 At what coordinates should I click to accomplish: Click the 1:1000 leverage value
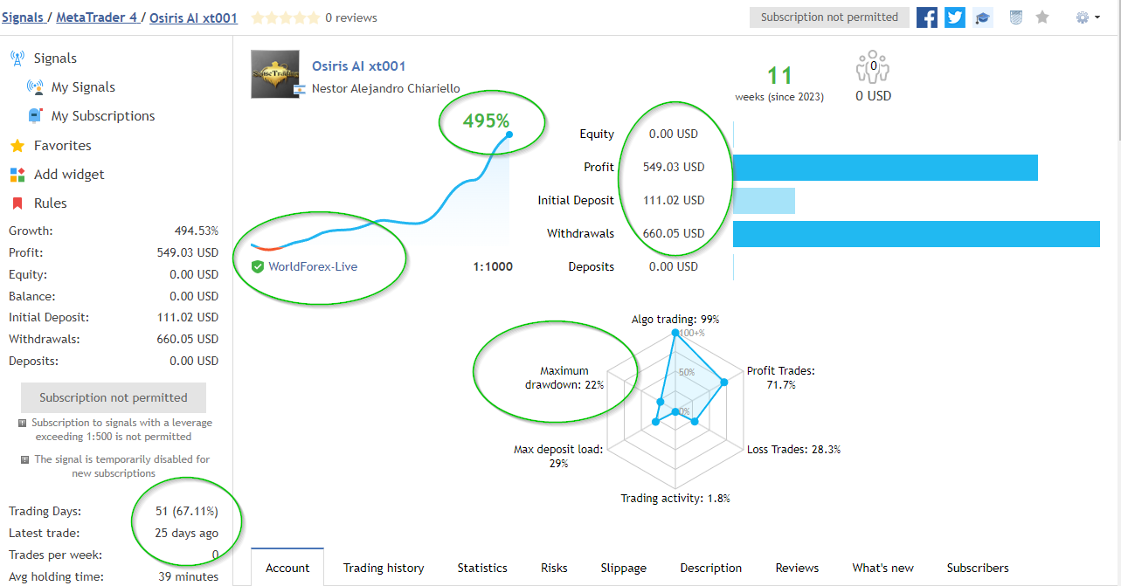(493, 266)
